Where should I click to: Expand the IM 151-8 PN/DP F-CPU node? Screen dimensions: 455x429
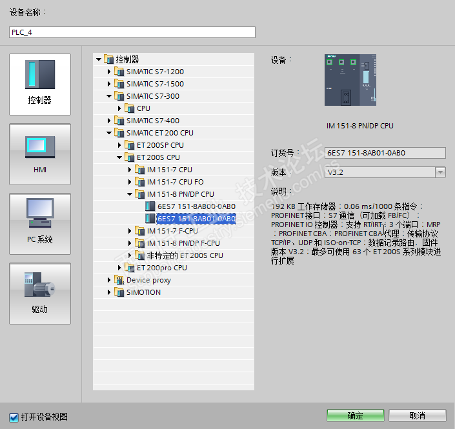coord(130,243)
